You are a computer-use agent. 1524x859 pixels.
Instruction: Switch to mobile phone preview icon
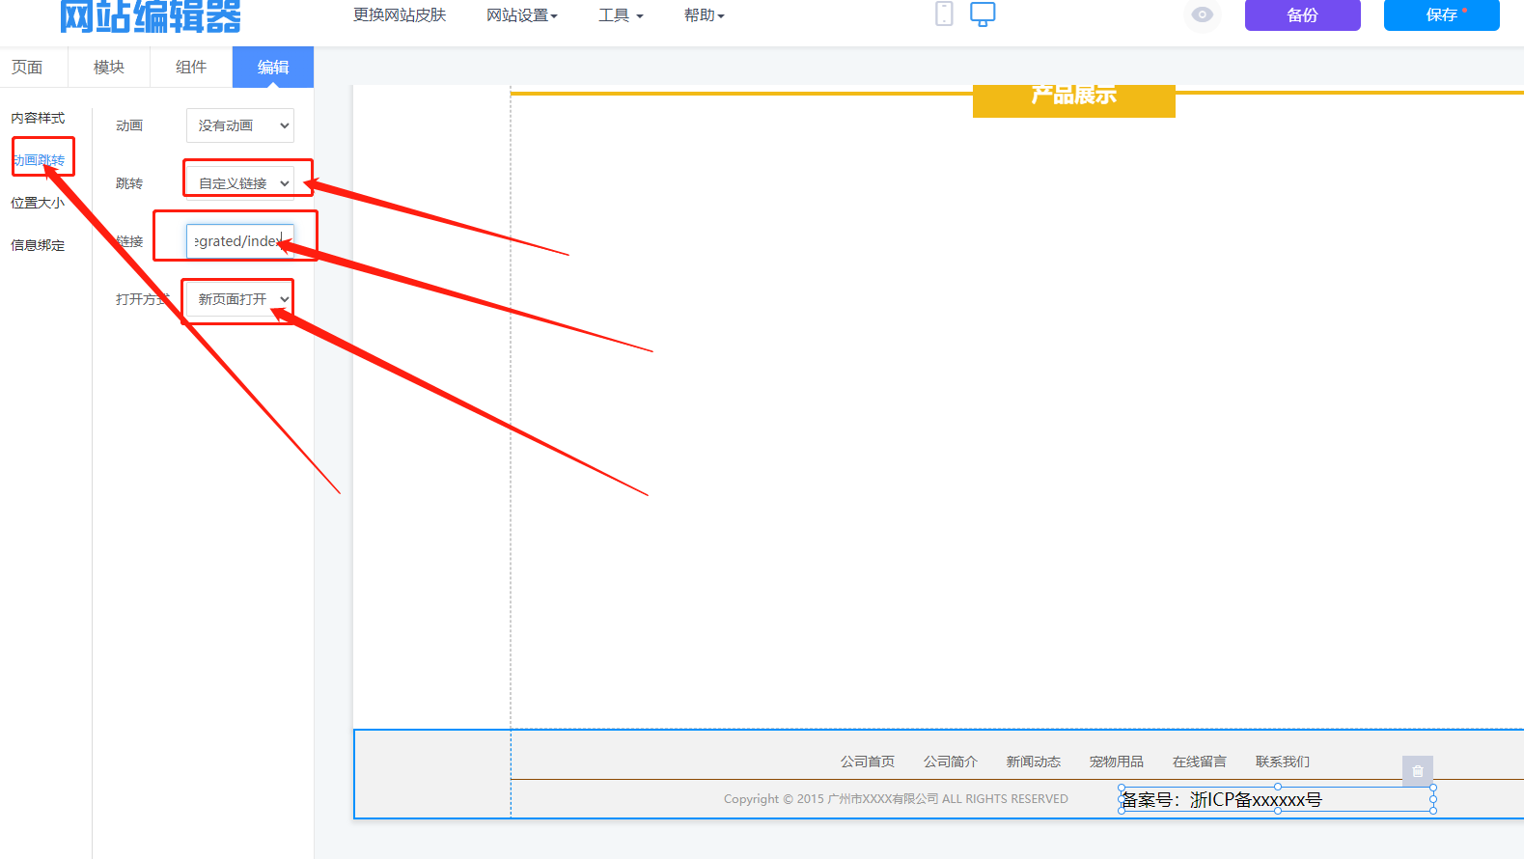click(x=944, y=14)
